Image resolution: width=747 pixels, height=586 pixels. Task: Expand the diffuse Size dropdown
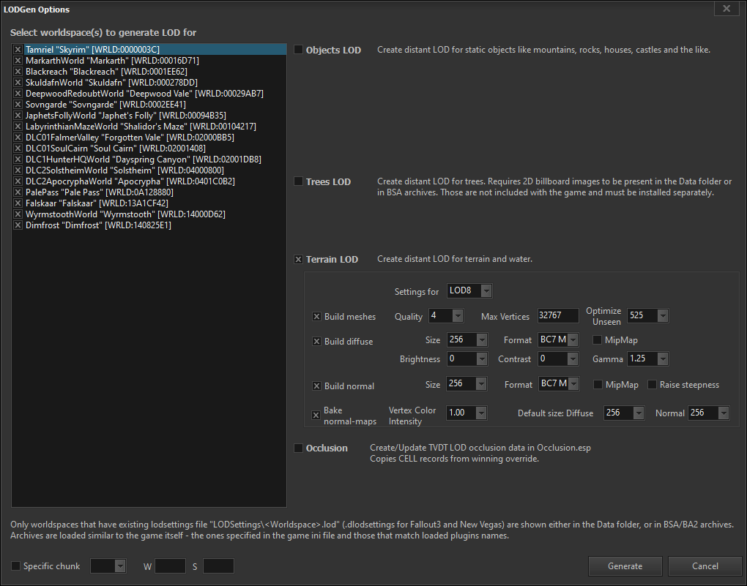pos(482,340)
